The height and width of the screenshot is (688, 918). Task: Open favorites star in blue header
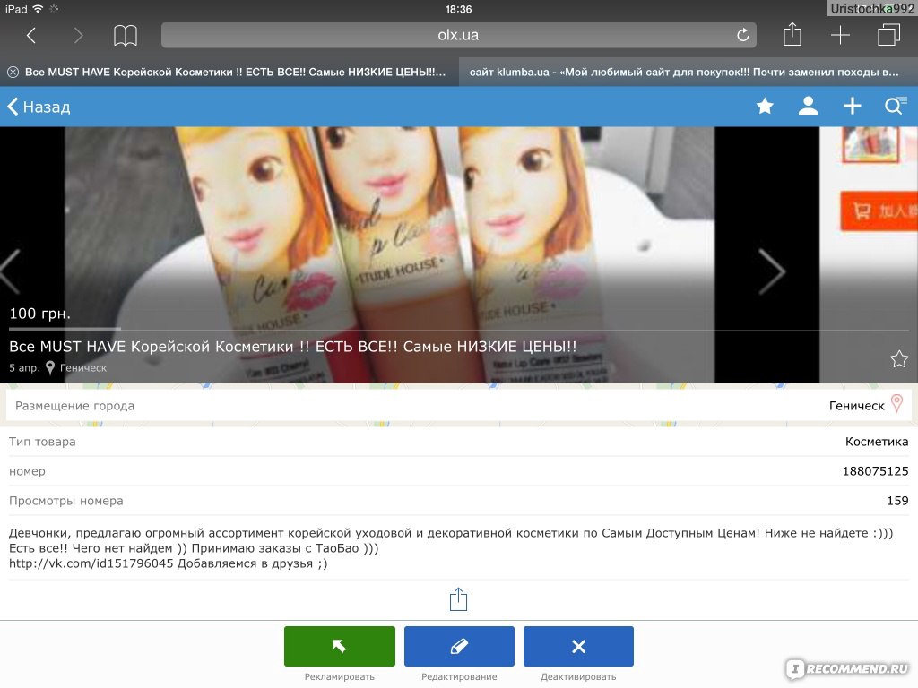pos(765,107)
